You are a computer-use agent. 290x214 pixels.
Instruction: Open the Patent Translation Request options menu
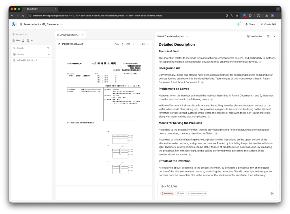coord(187,36)
